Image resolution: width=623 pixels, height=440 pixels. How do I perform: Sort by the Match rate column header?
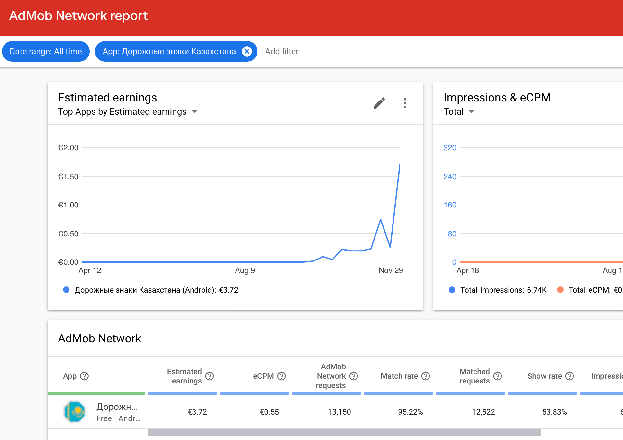[399, 376]
